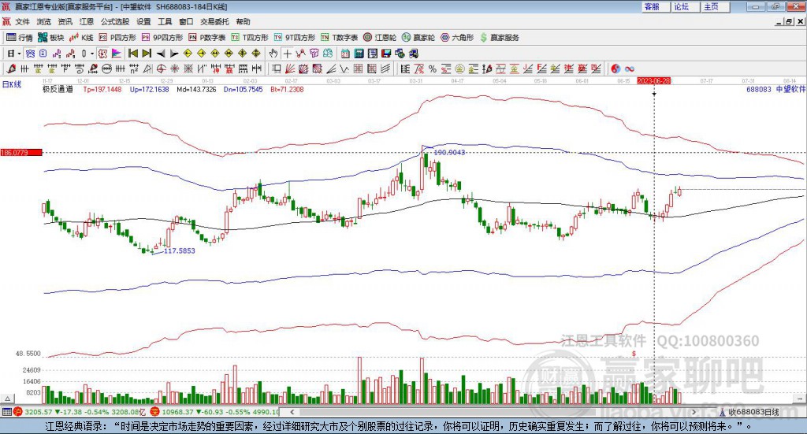
Task: Click the 主页 homepage button
Action: coord(716,6)
